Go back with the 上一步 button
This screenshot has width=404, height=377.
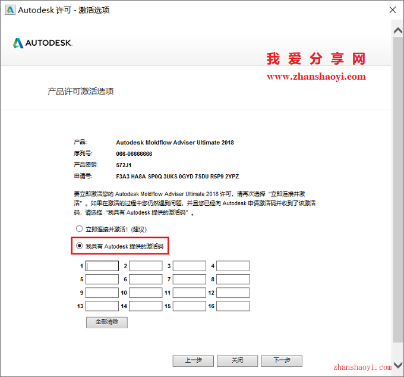(x=193, y=361)
